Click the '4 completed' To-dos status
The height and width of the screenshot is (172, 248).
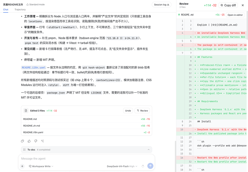(43, 150)
